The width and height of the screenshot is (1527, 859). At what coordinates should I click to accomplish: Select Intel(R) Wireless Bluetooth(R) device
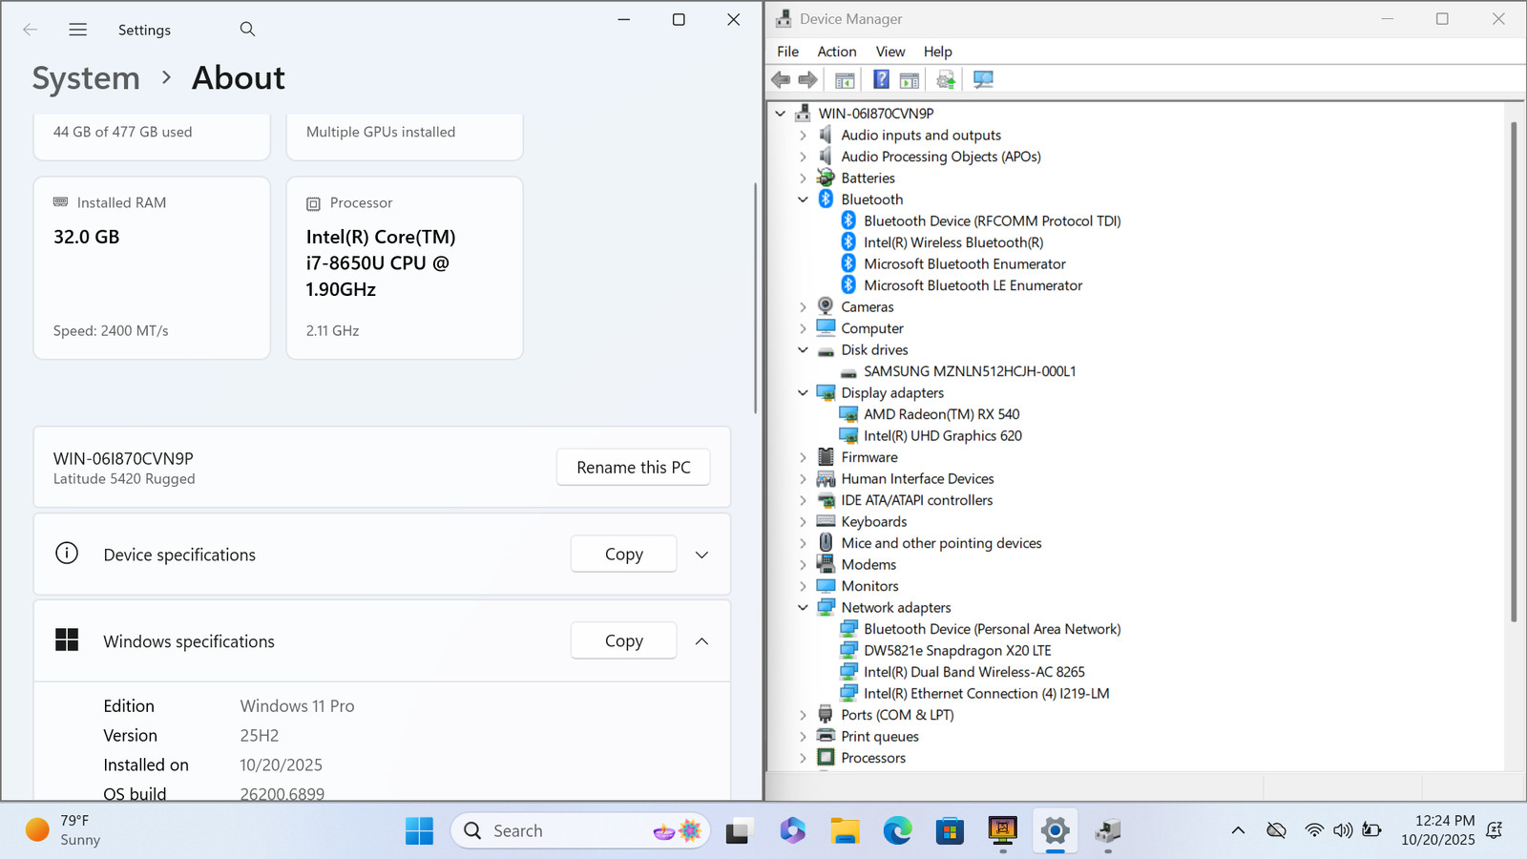[x=953, y=242]
